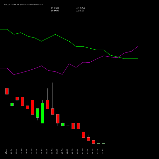Image resolution: width=159 pixels, height=159 pixels.
Task: Click the 28 Jan date label
Action: 11,151
